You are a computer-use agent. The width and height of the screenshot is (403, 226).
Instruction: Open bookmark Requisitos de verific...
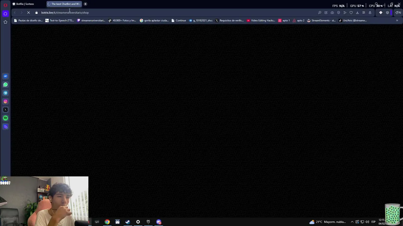[x=230, y=20]
